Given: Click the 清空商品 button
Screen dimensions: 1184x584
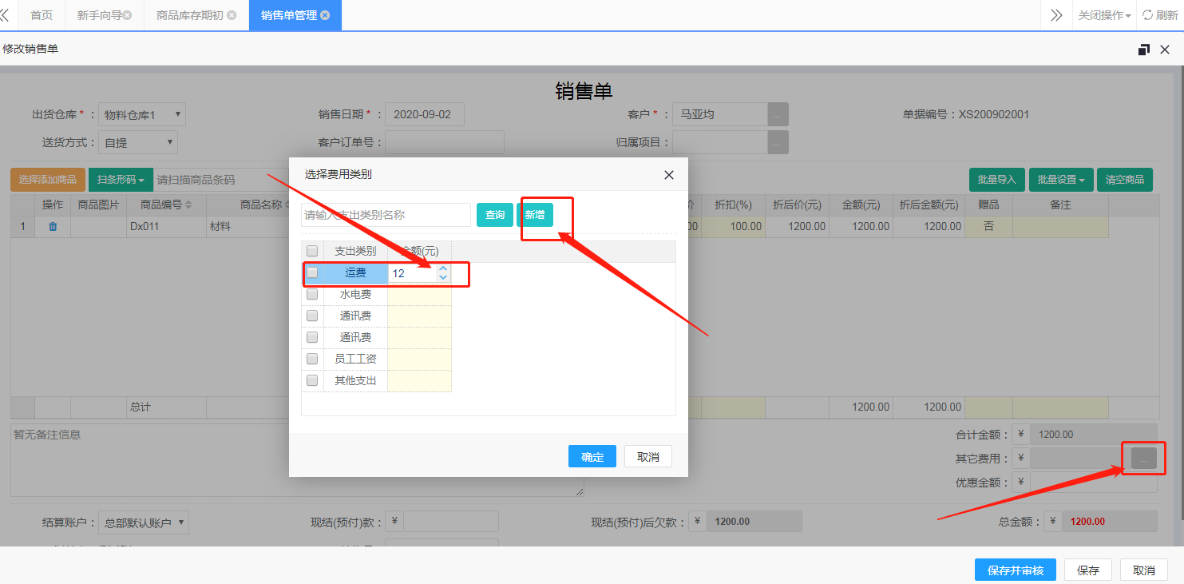Looking at the screenshot, I should click(x=1125, y=180).
